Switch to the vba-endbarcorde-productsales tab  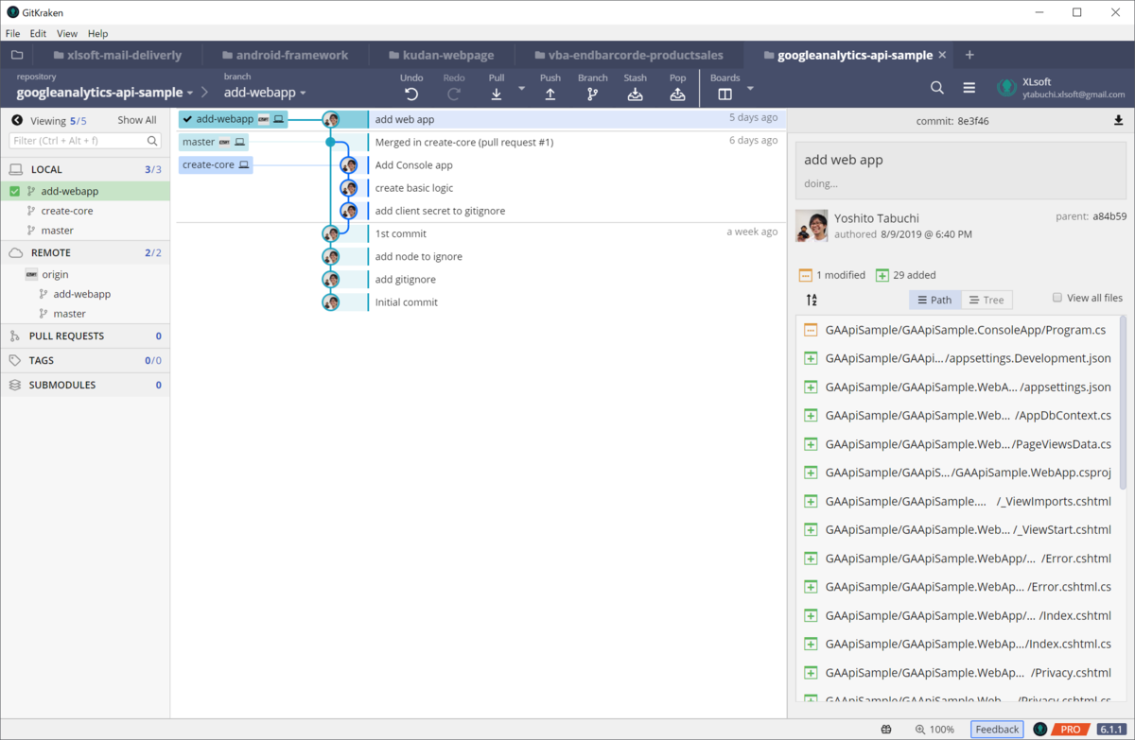630,55
